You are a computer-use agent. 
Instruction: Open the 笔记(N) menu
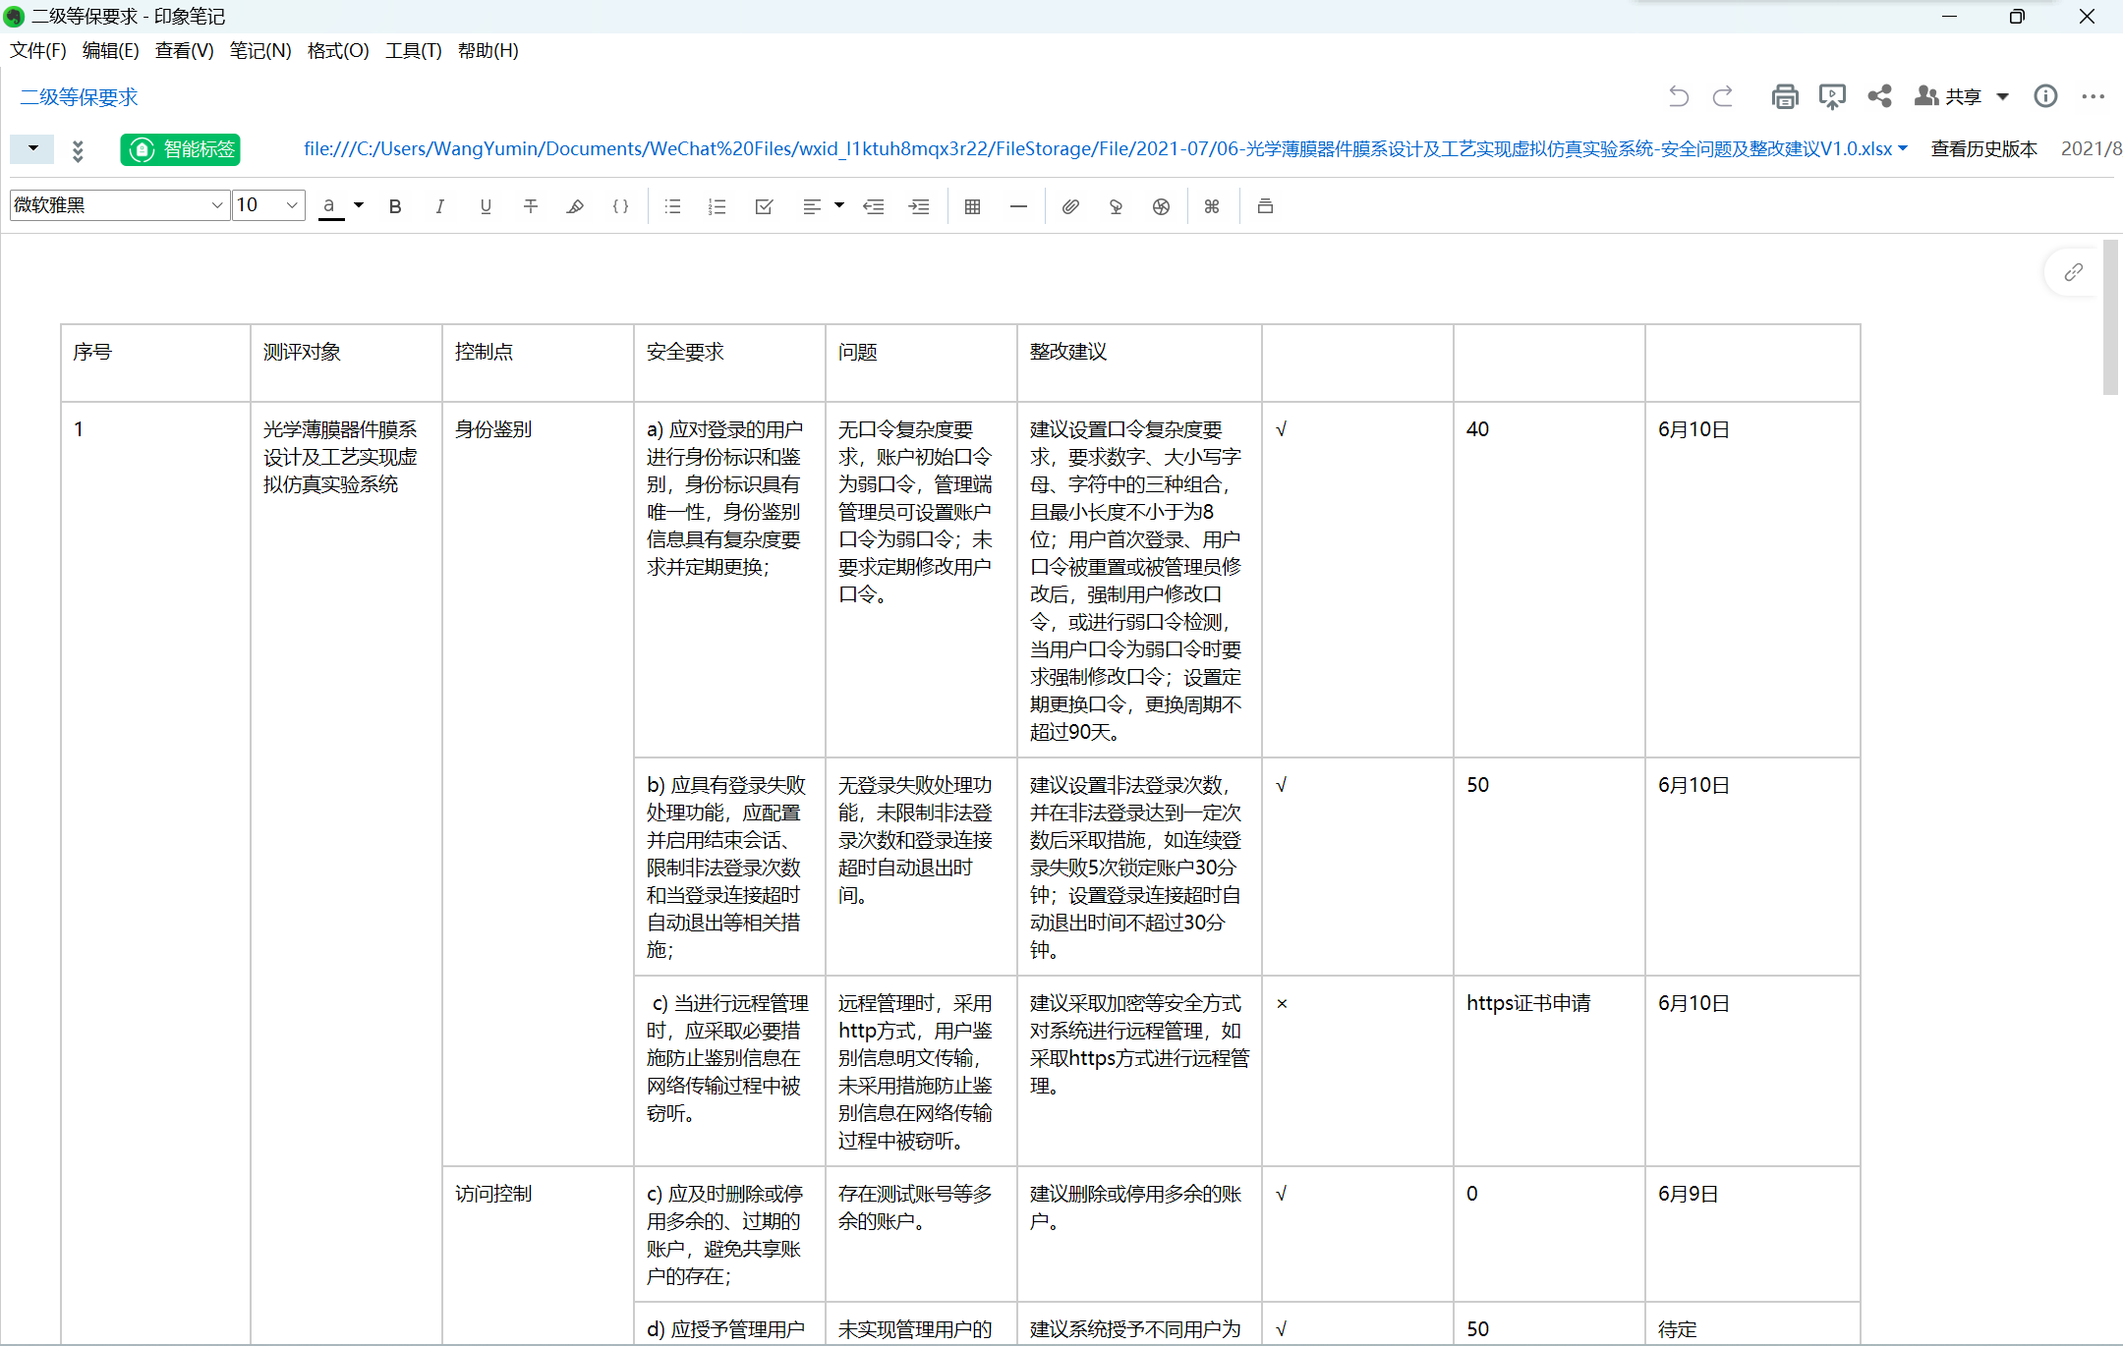pyautogui.click(x=260, y=50)
